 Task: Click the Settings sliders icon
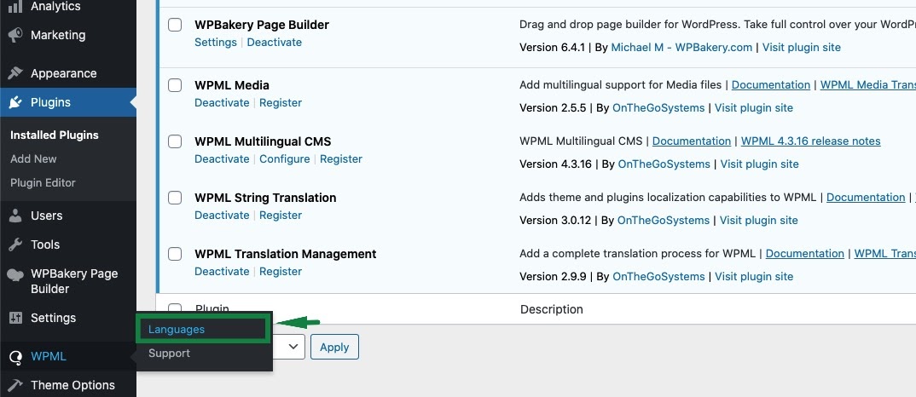[15, 318]
